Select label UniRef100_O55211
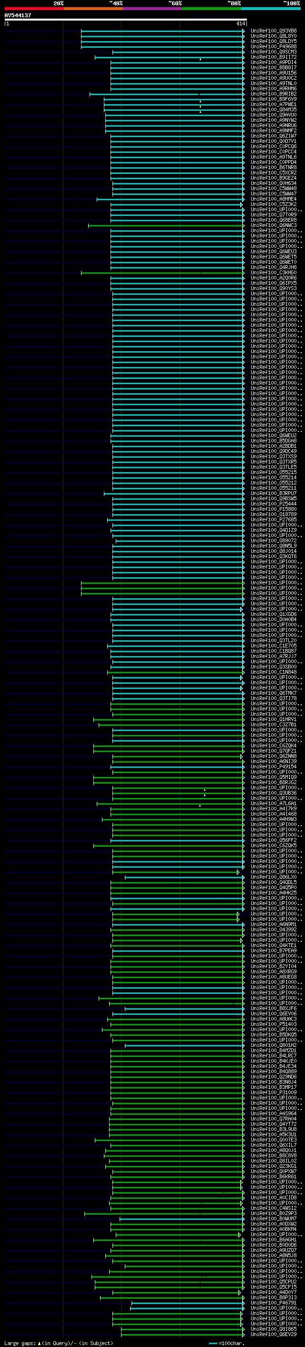 pyautogui.click(x=274, y=488)
